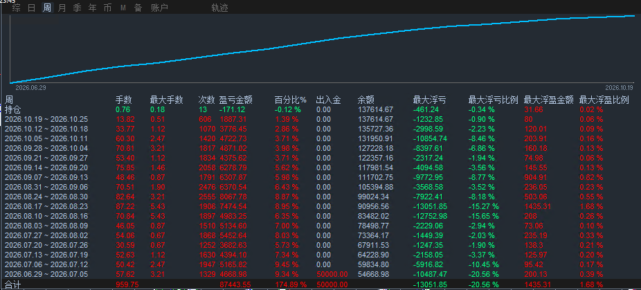Screen dimensions: 641x290
Task: Switch to the 综 summary tab
Action: coord(17,8)
